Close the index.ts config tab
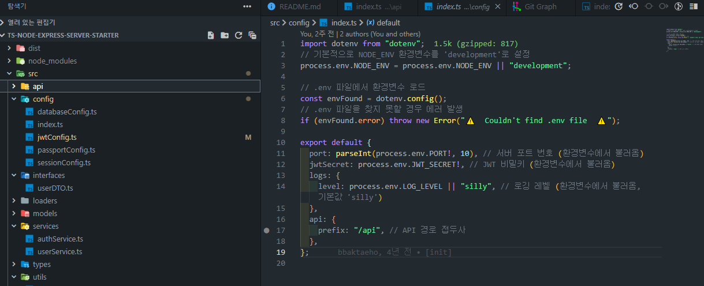Viewport: 704px width, 286px height. [x=498, y=7]
